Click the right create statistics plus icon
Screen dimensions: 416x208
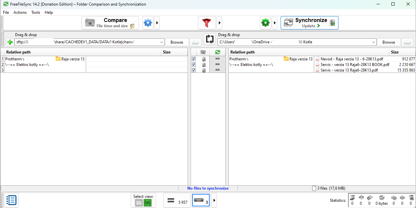pos(394,198)
